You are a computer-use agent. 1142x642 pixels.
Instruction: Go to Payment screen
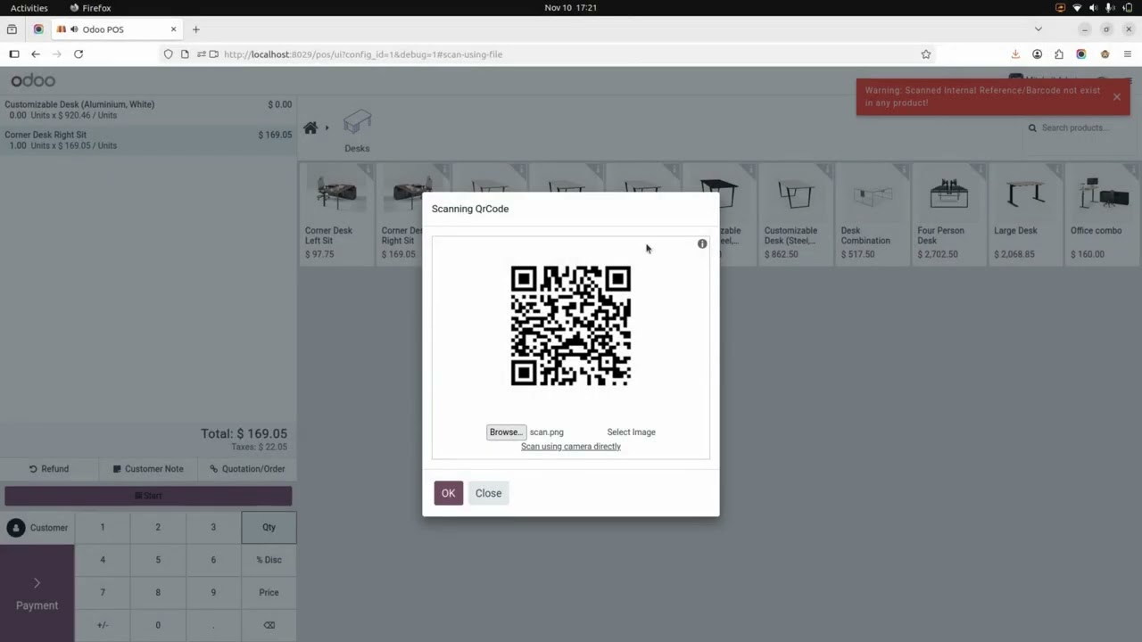tap(37, 594)
